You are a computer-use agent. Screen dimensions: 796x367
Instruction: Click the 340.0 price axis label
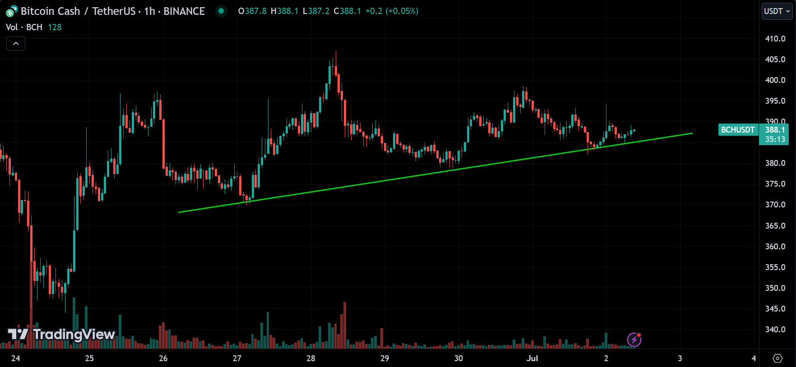(775, 330)
